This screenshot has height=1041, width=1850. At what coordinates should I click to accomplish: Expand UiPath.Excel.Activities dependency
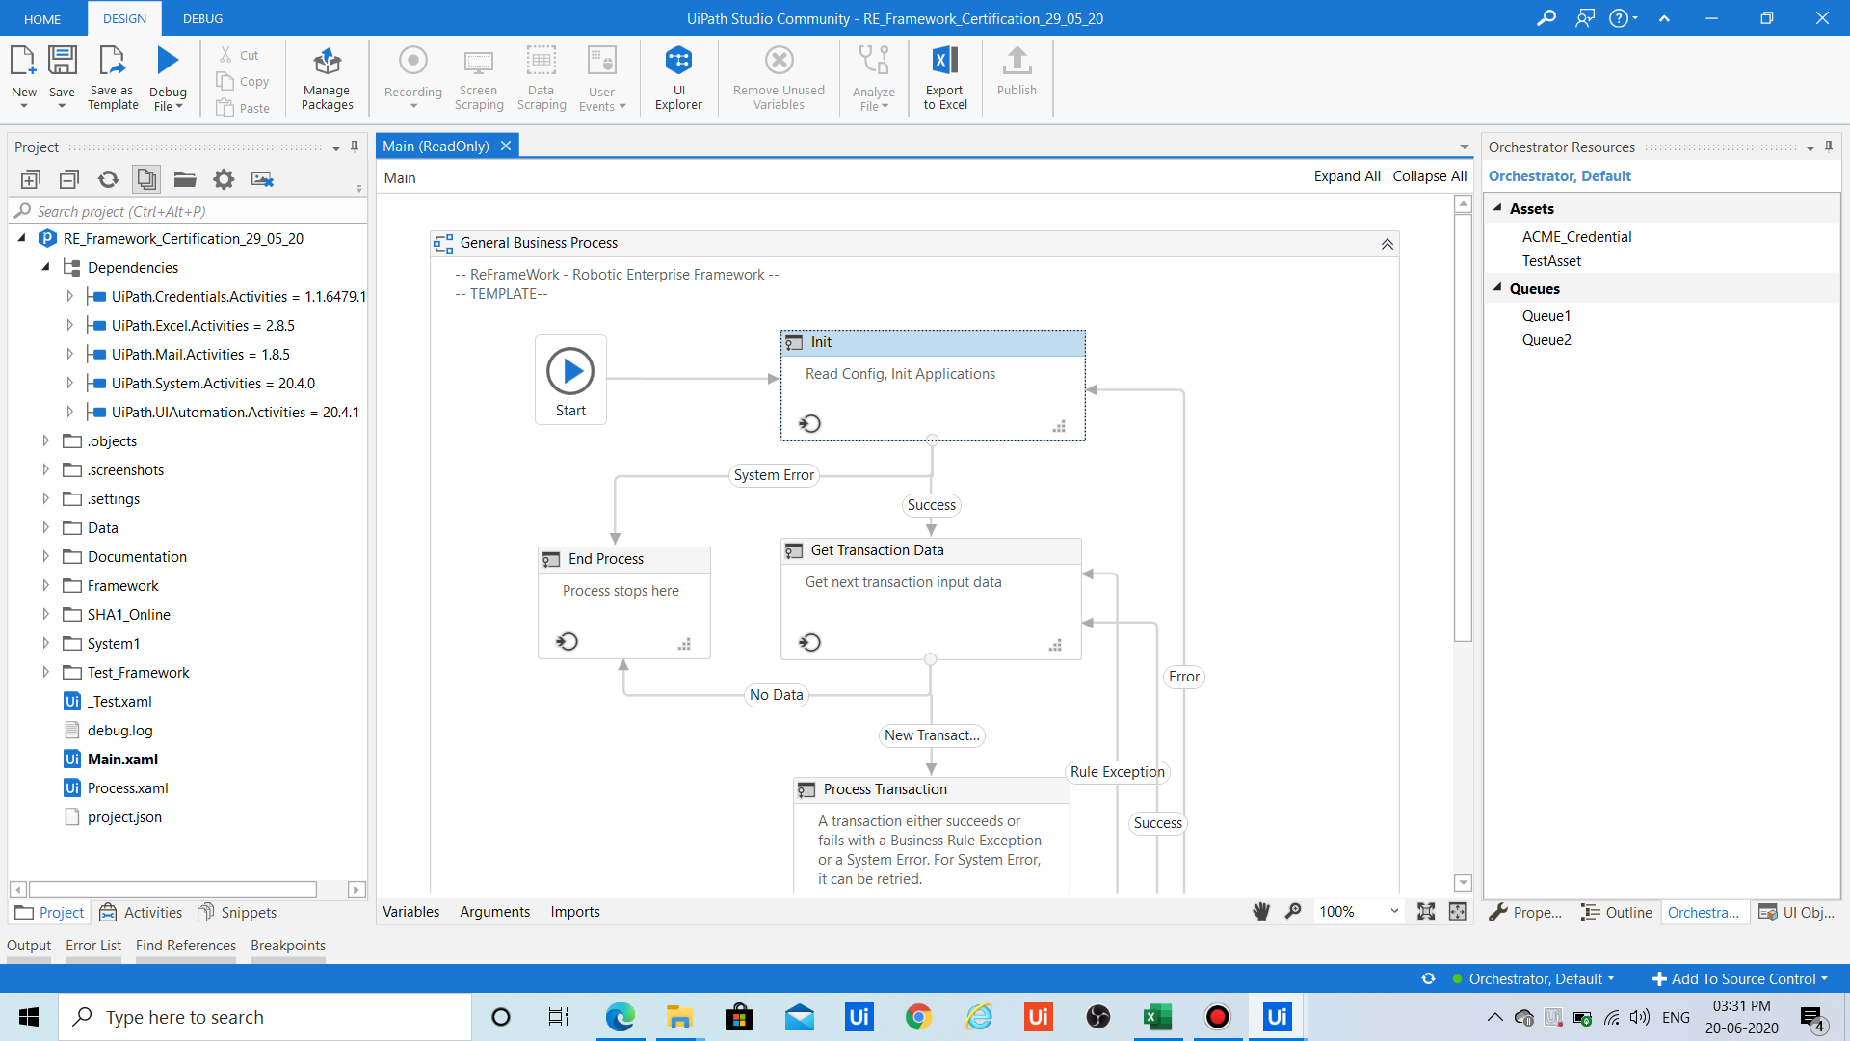coord(69,326)
